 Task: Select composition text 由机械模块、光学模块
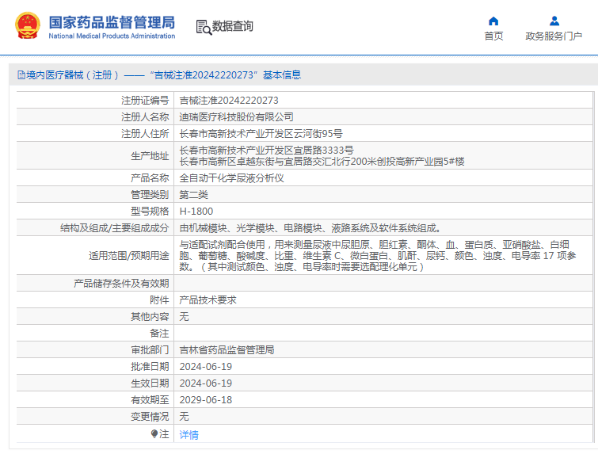pyautogui.click(x=310, y=228)
